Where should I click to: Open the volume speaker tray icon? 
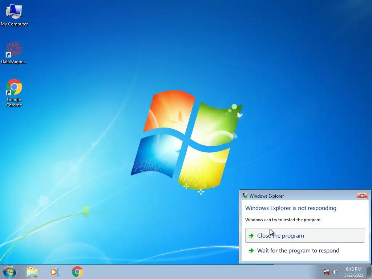335,272
